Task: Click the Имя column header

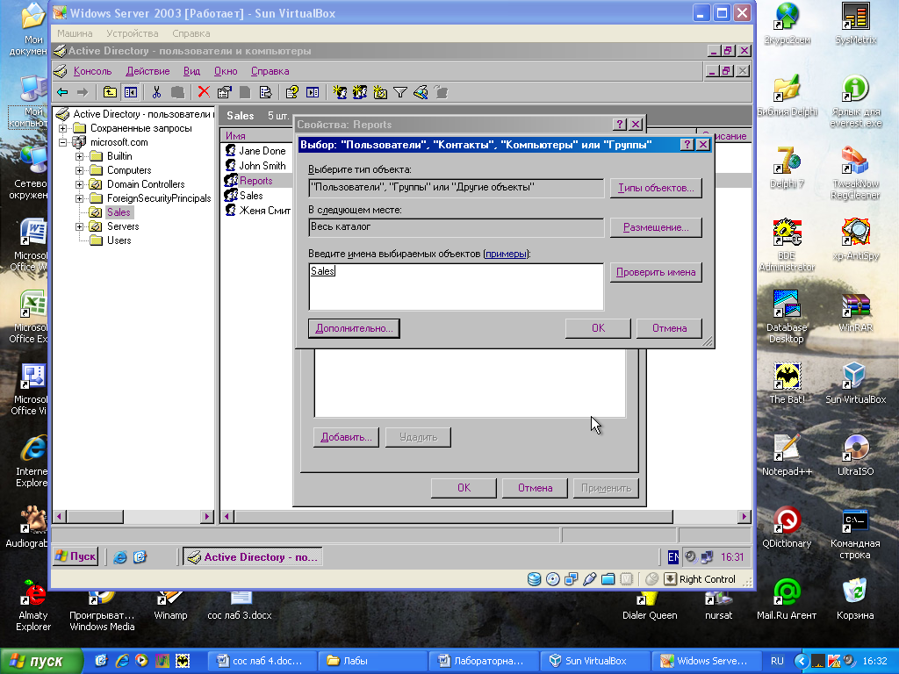Action: click(x=256, y=136)
